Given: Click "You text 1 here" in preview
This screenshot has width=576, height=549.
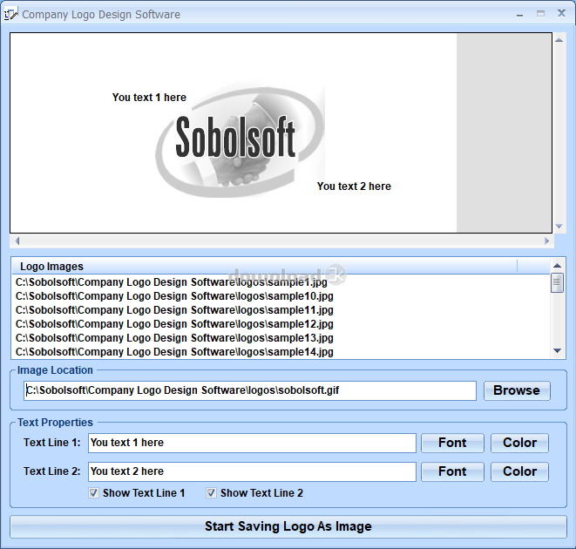Looking at the screenshot, I should pos(149,98).
